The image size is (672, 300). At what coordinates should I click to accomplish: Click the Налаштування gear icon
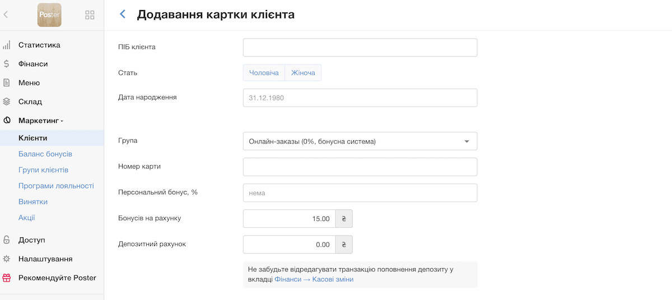click(x=7, y=259)
